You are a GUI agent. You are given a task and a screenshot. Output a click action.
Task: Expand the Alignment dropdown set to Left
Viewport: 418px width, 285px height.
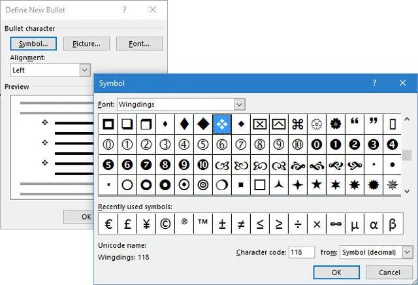tap(84, 69)
